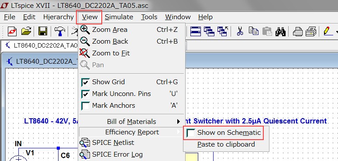
Task: Choose Paste to clipboard option
Action: point(226,144)
